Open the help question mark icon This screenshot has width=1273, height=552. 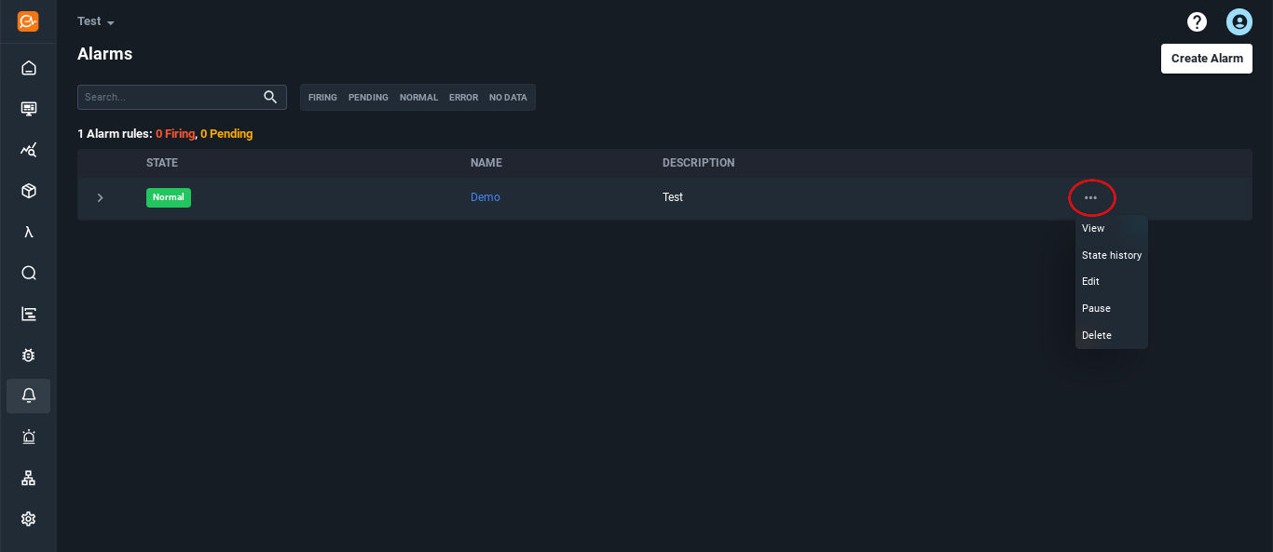click(x=1197, y=21)
